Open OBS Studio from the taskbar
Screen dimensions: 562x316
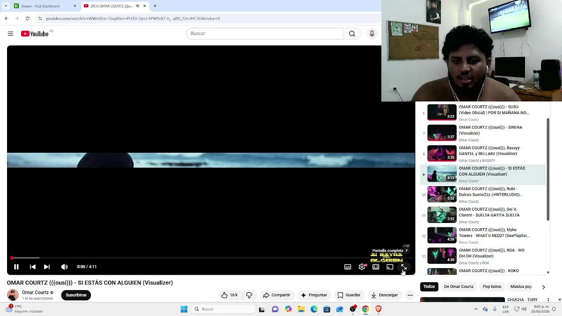click(353, 309)
